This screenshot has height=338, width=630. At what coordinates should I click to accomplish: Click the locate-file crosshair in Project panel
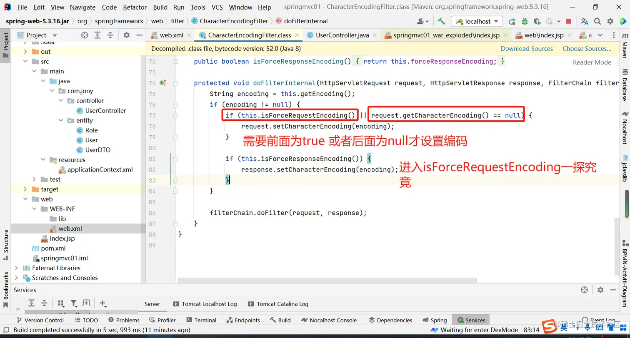click(85, 35)
